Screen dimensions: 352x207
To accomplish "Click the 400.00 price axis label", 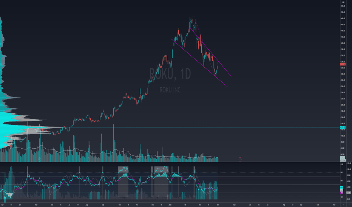I will 343,43.
